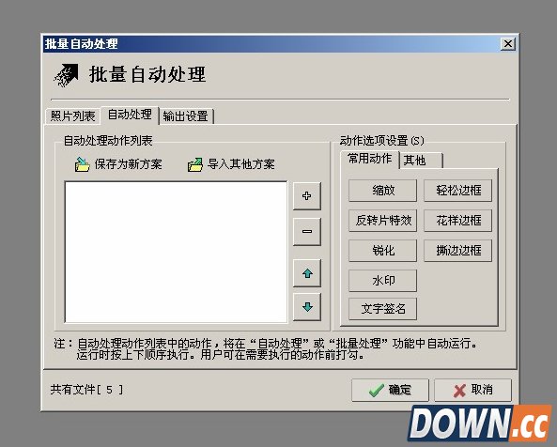
Task: Click the 水印 watermark button
Action: pyautogui.click(x=382, y=281)
